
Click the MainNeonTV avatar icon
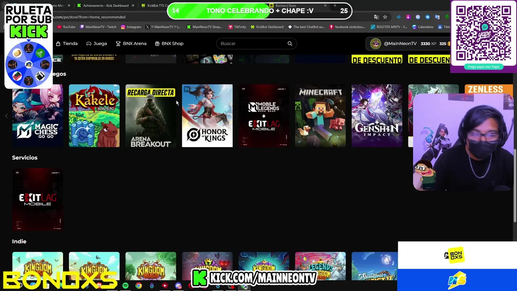(376, 44)
